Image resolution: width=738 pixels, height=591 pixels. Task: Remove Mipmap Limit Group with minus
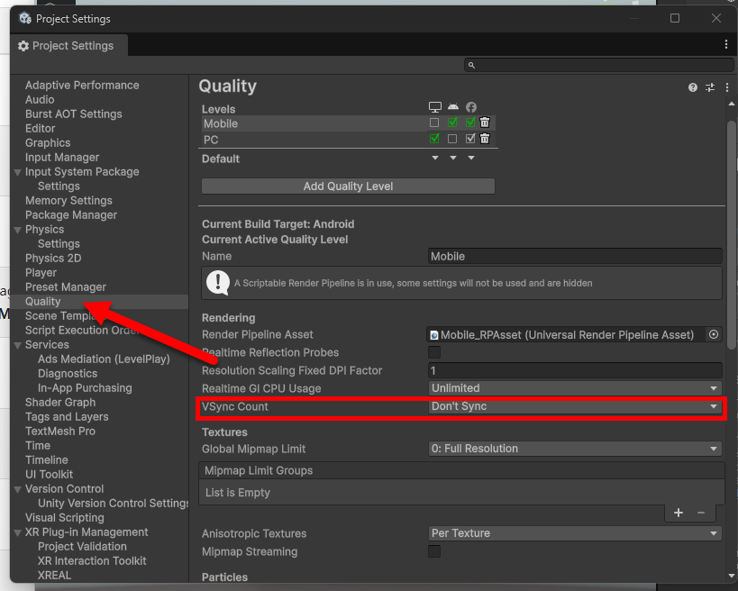[701, 513]
